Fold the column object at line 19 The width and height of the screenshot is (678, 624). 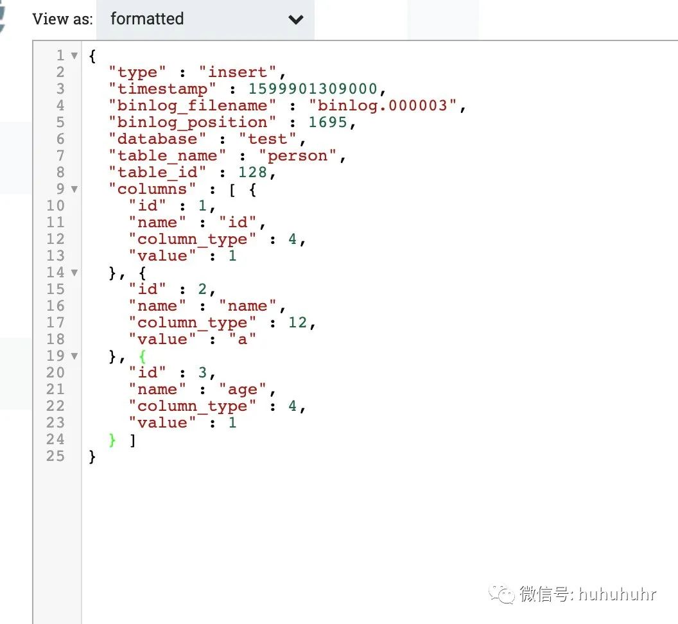coord(74,356)
